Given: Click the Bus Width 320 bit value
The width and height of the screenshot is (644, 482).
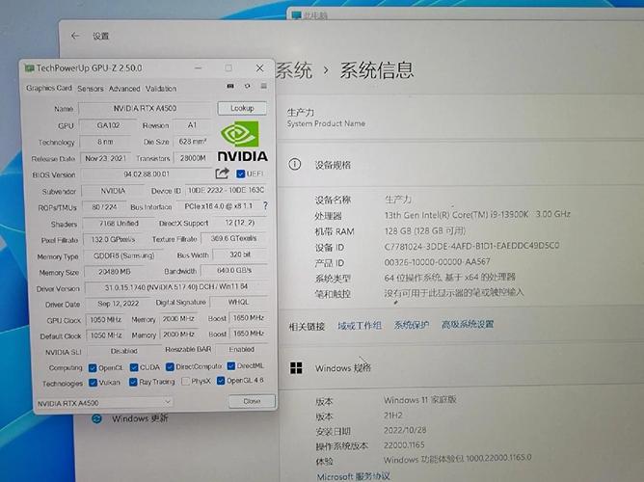Looking at the screenshot, I should coord(240,254).
